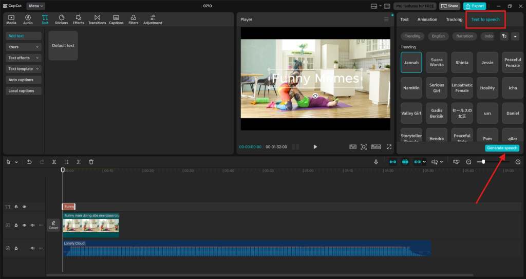
Task: Lock the Lonely Cloud audio track
Action: [16, 248]
